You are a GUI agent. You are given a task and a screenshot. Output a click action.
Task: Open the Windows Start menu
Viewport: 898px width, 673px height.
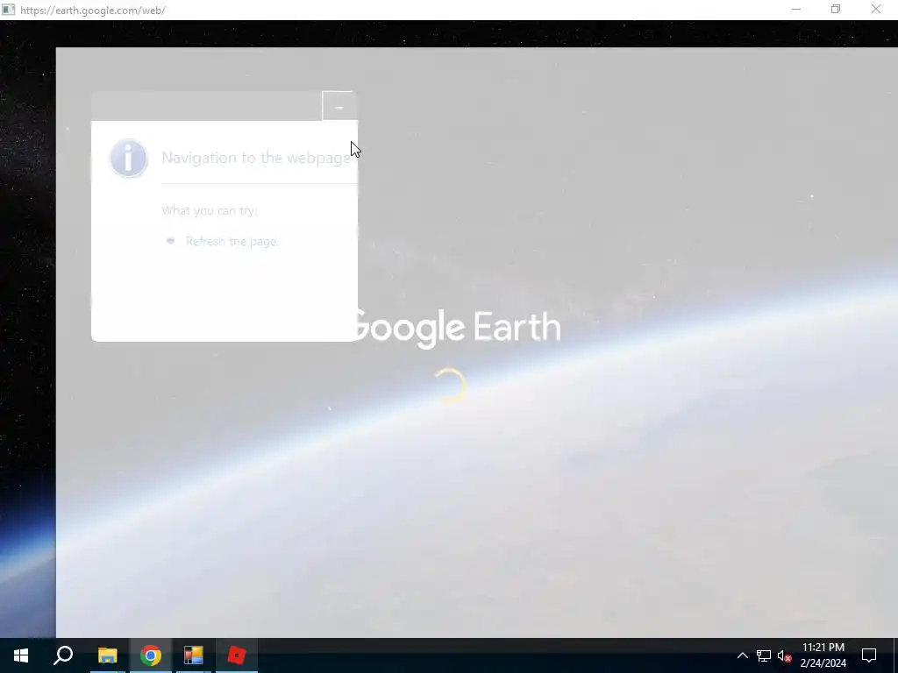tap(21, 655)
